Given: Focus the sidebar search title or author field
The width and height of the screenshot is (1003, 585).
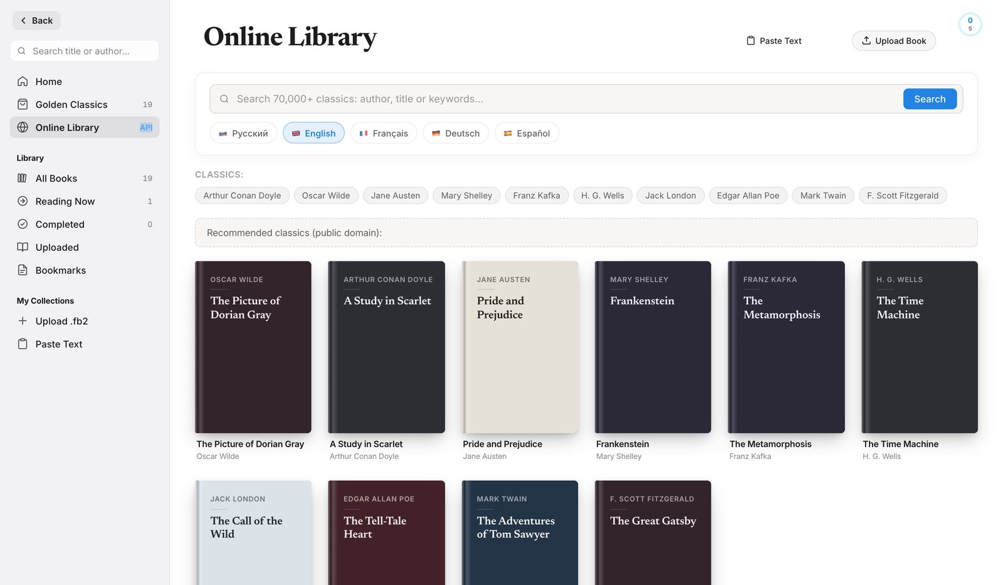Looking at the screenshot, I should coord(85,51).
